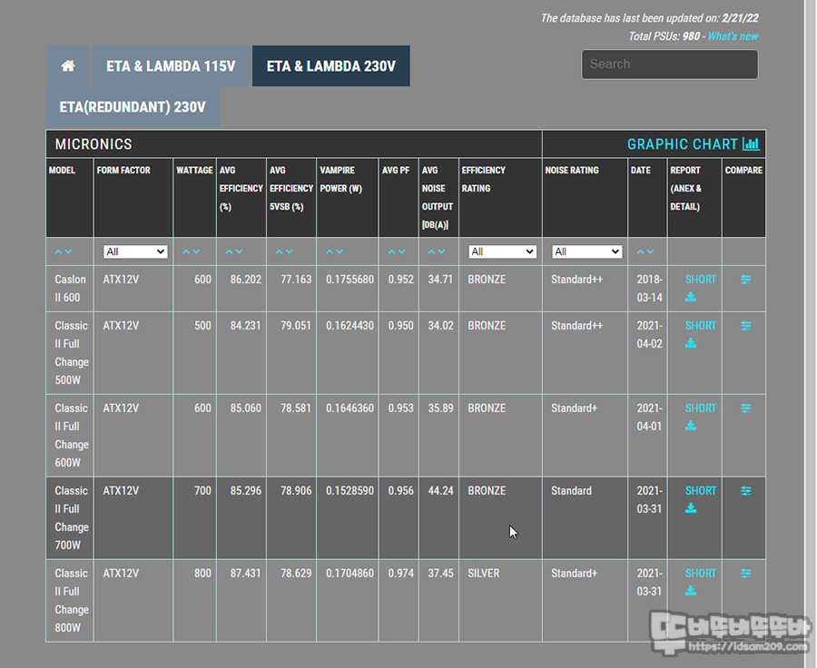Select the Caslon II 600 model cell
The width and height of the screenshot is (817, 668).
[x=70, y=289]
